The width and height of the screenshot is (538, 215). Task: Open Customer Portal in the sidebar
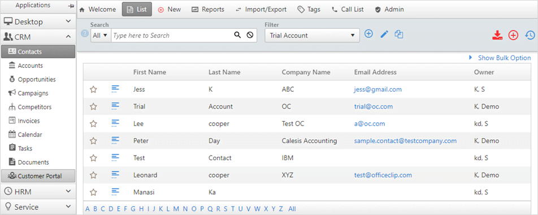click(x=38, y=176)
